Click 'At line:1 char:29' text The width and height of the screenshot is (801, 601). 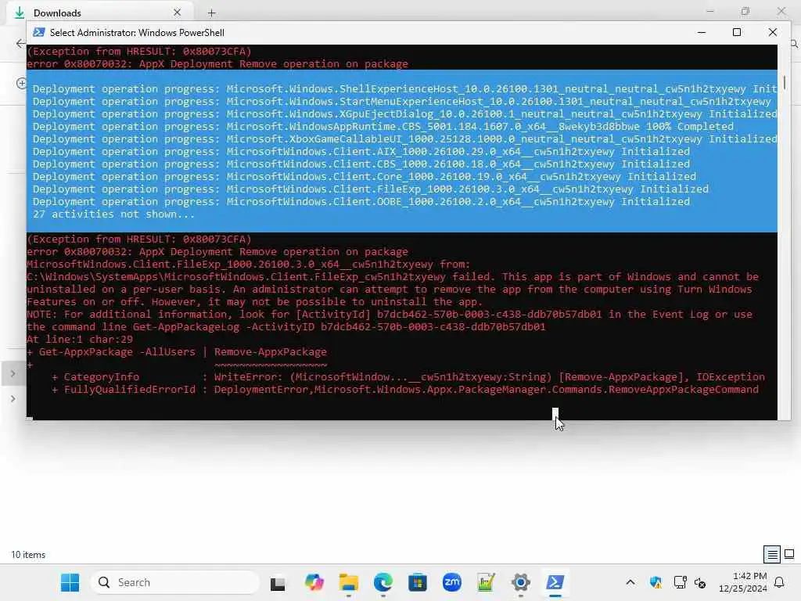[80, 340]
